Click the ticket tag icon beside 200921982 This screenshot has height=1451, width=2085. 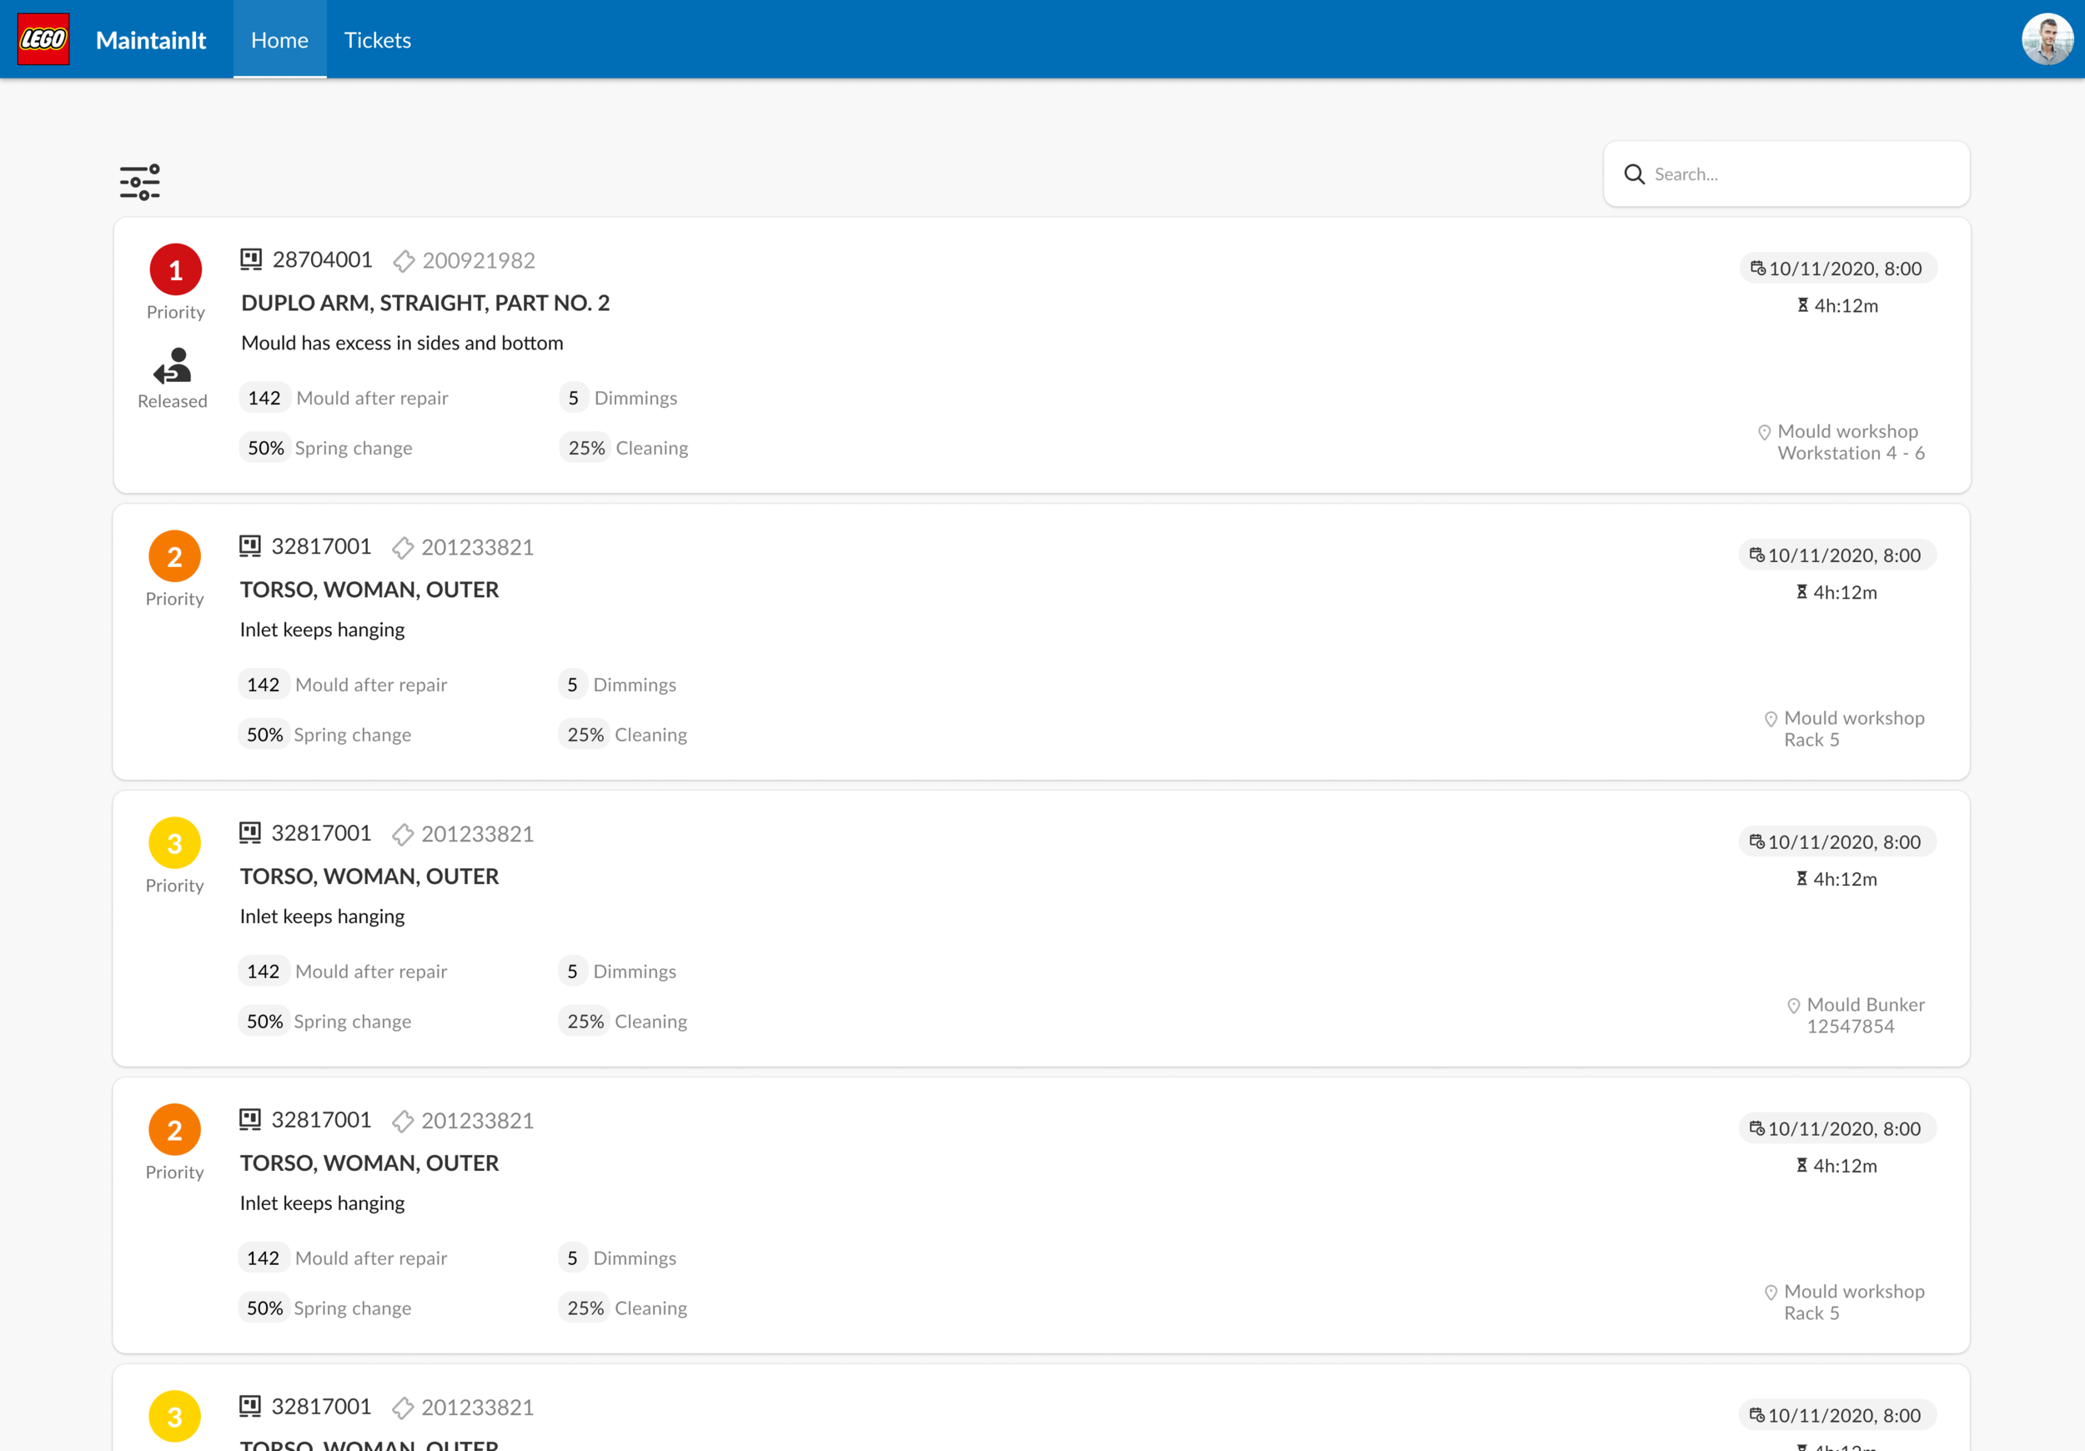[403, 262]
